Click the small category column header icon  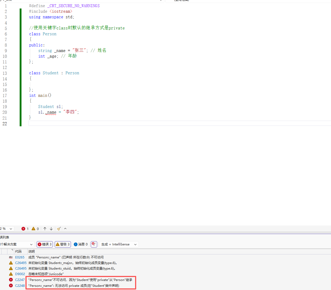[x=12, y=250]
